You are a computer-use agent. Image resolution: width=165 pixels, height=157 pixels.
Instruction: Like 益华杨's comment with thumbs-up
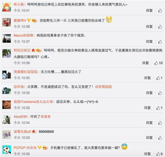coord(160,93)
